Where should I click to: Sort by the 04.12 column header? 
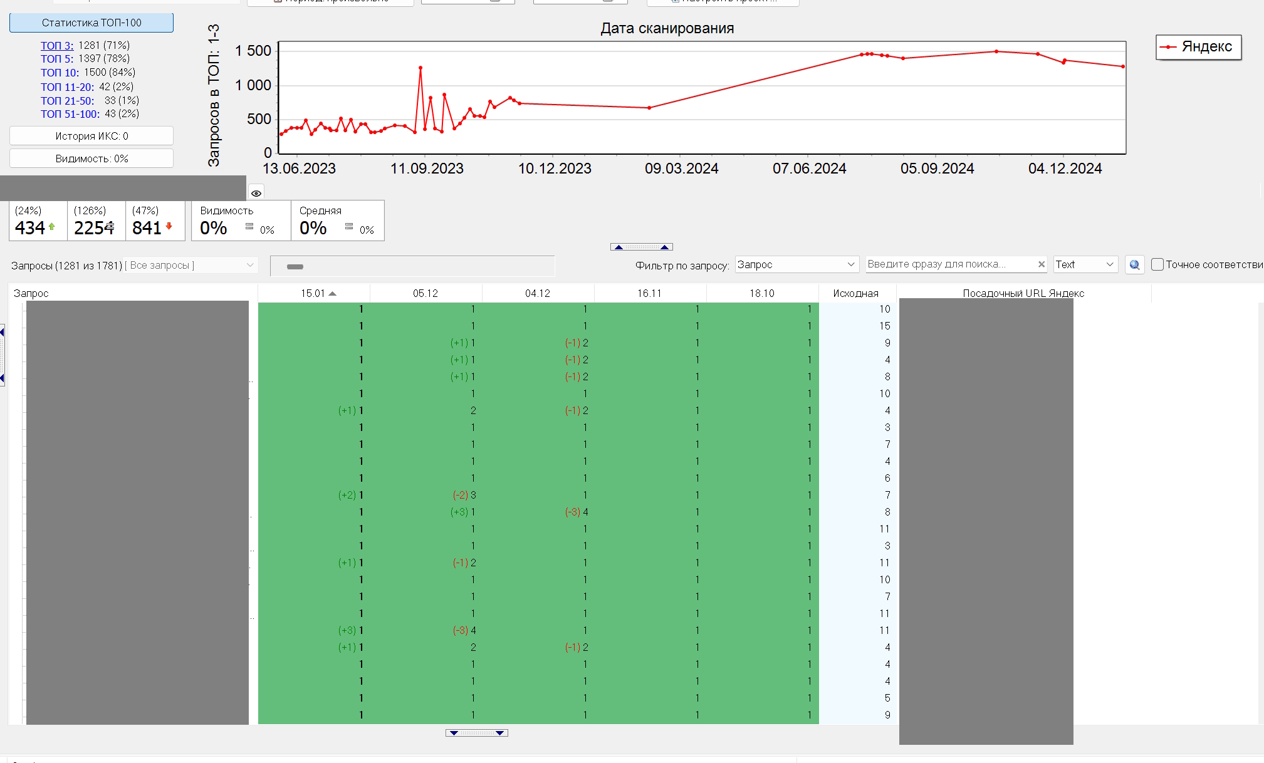click(x=538, y=293)
